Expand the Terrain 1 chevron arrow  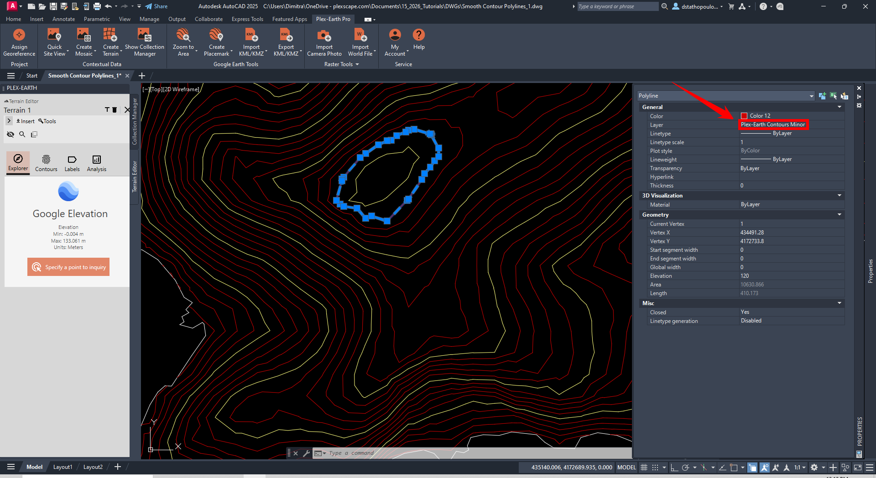pos(9,121)
